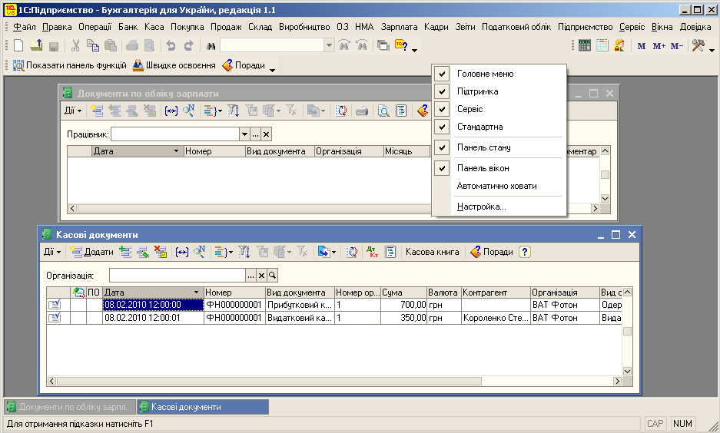
Task: Expand the Працівник field dropdown arrow
Action: pyautogui.click(x=244, y=134)
